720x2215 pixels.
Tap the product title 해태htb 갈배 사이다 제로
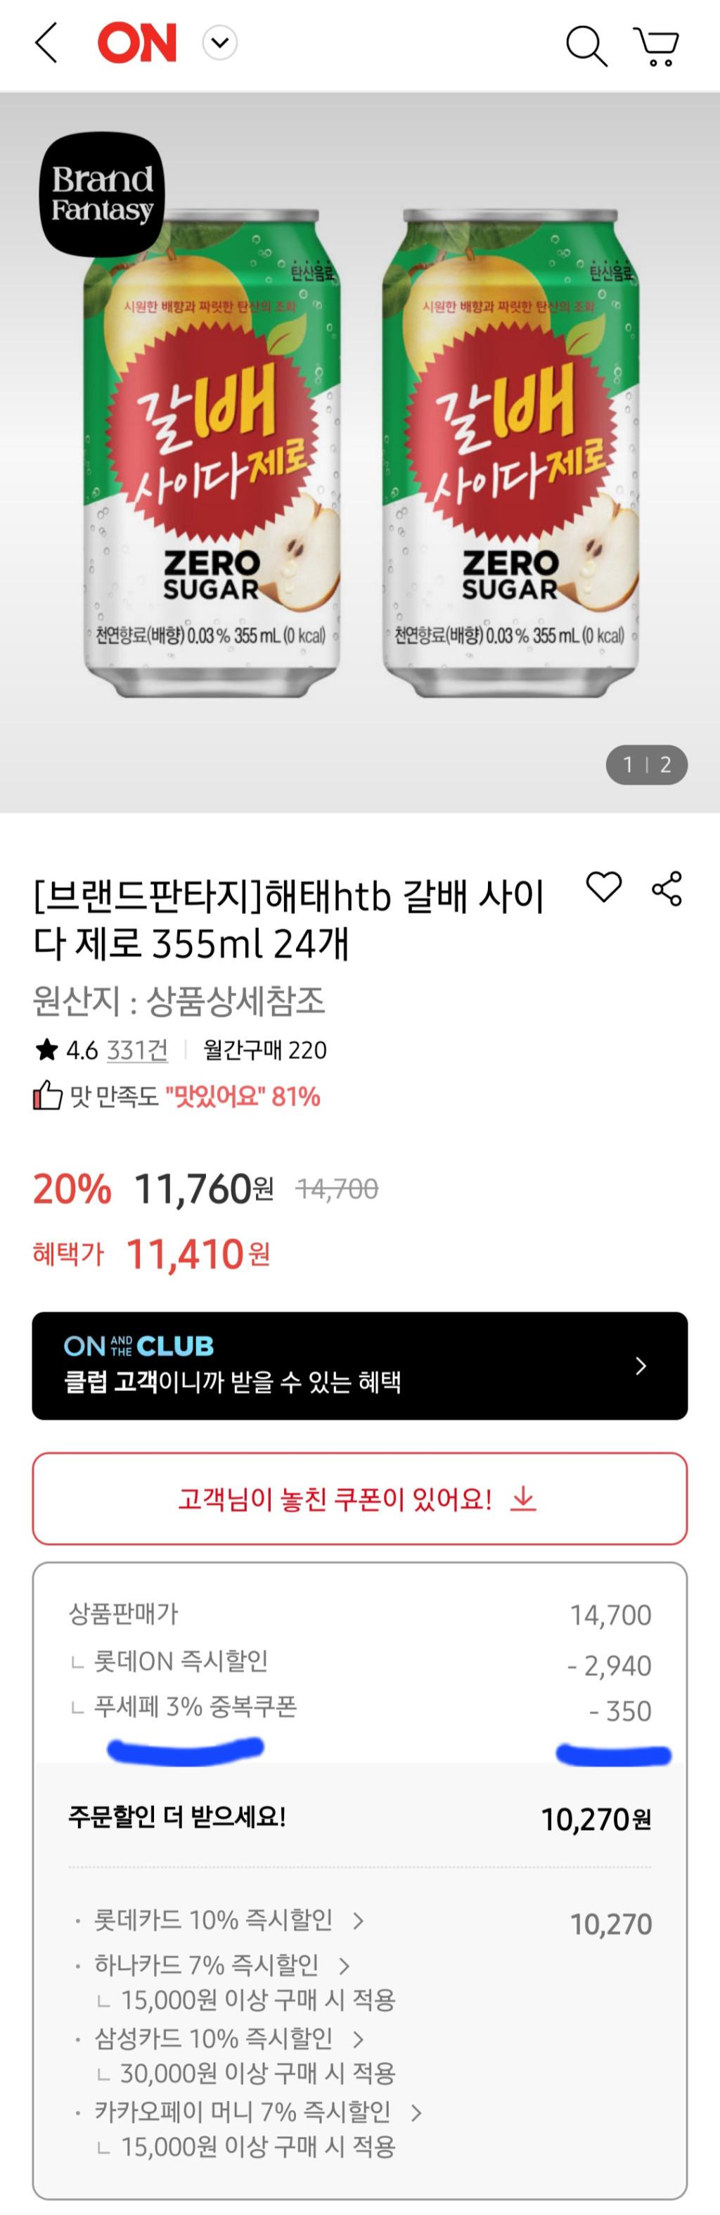[x=290, y=919]
